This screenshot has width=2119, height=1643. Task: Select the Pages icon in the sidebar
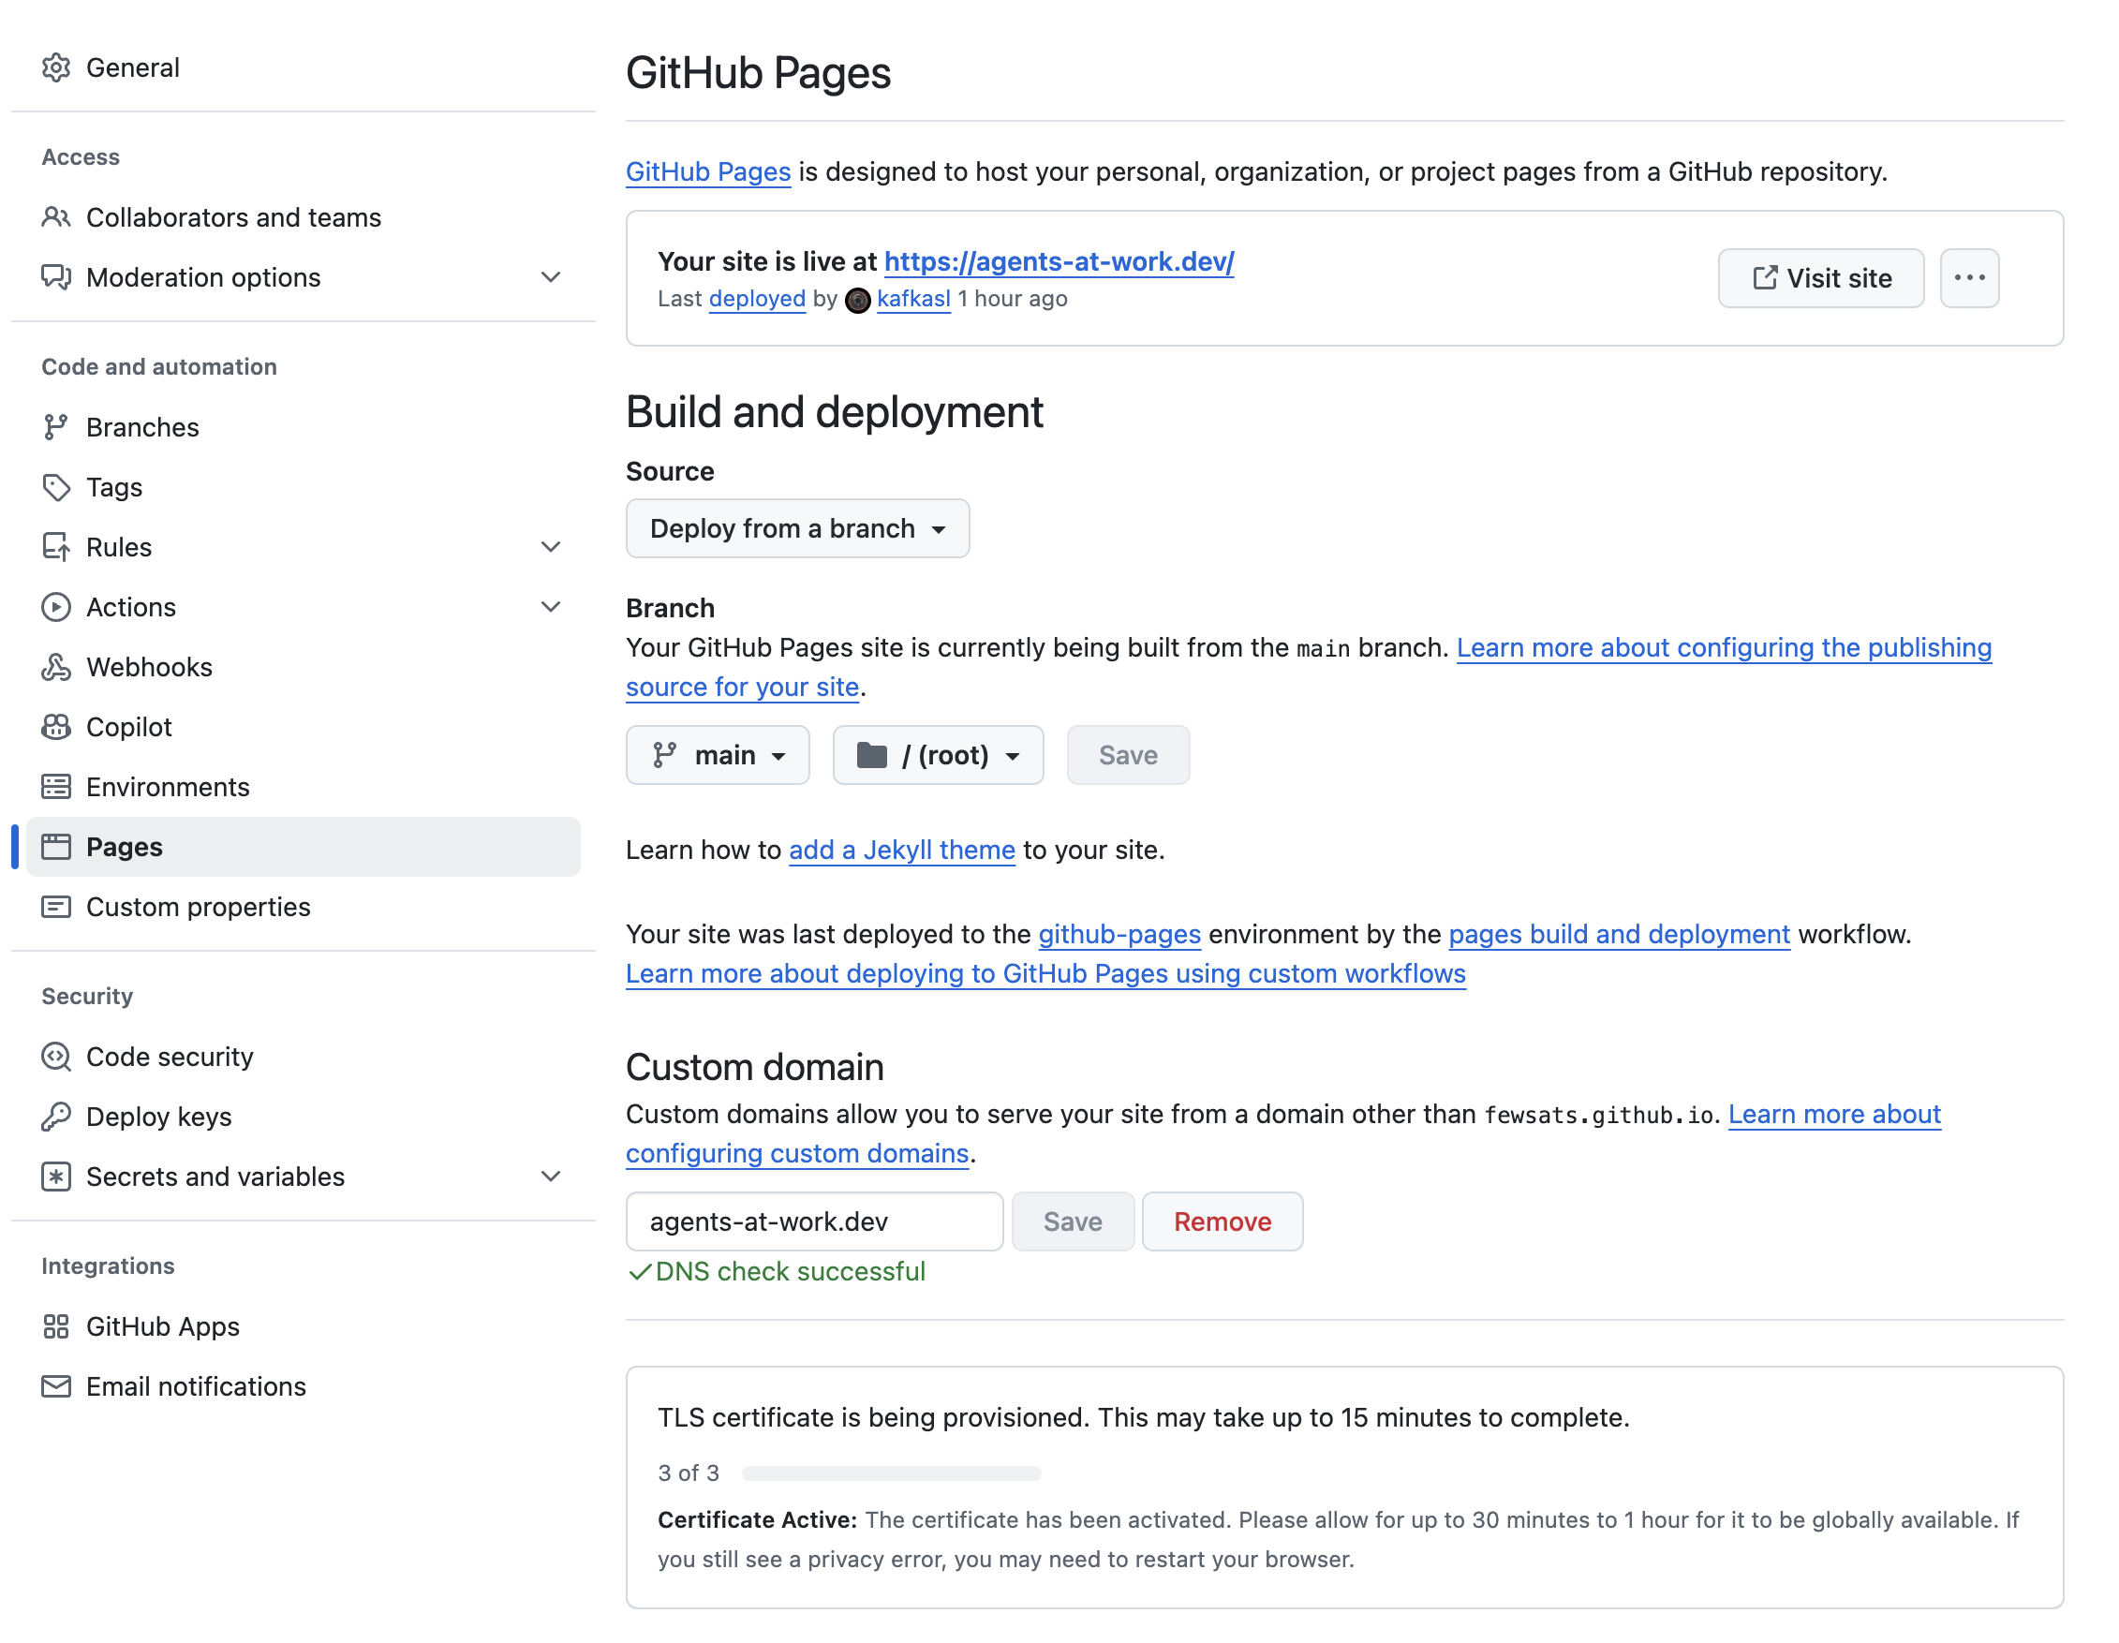pyautogui.click(x=56, y=846)
